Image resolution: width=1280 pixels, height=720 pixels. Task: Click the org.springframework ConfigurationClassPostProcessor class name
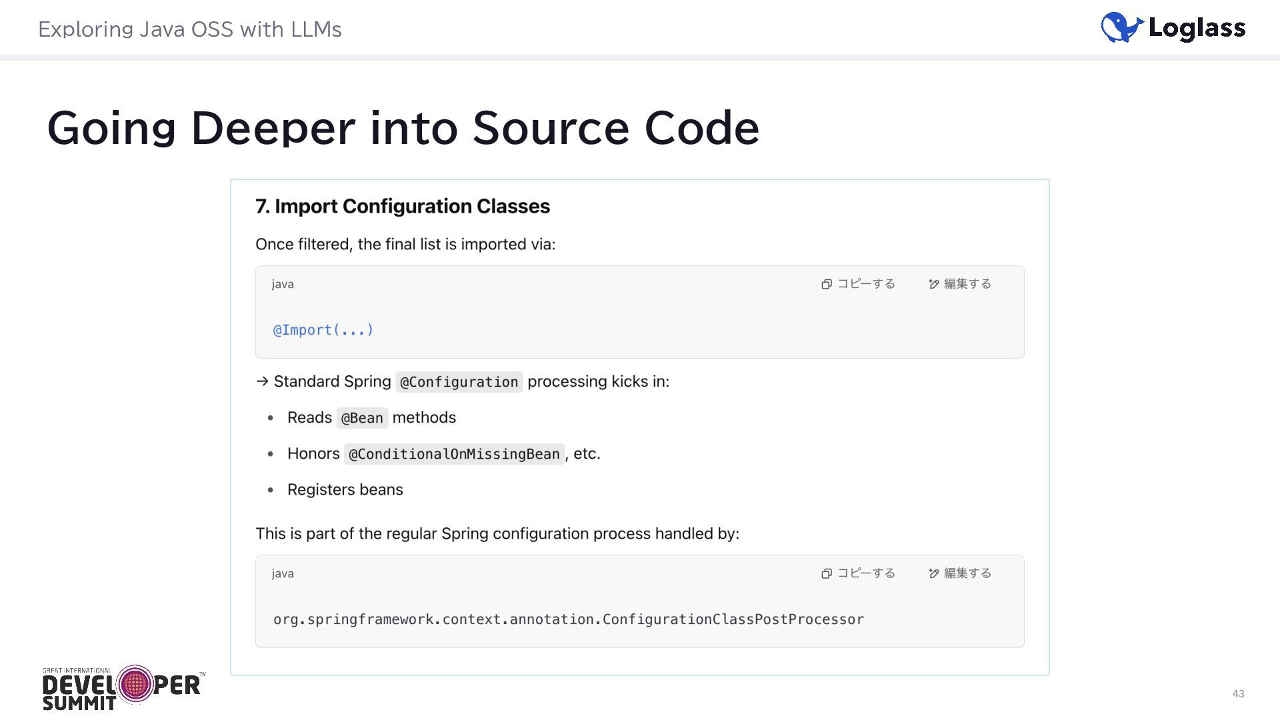pyautogui.click(x=568, y=619)
